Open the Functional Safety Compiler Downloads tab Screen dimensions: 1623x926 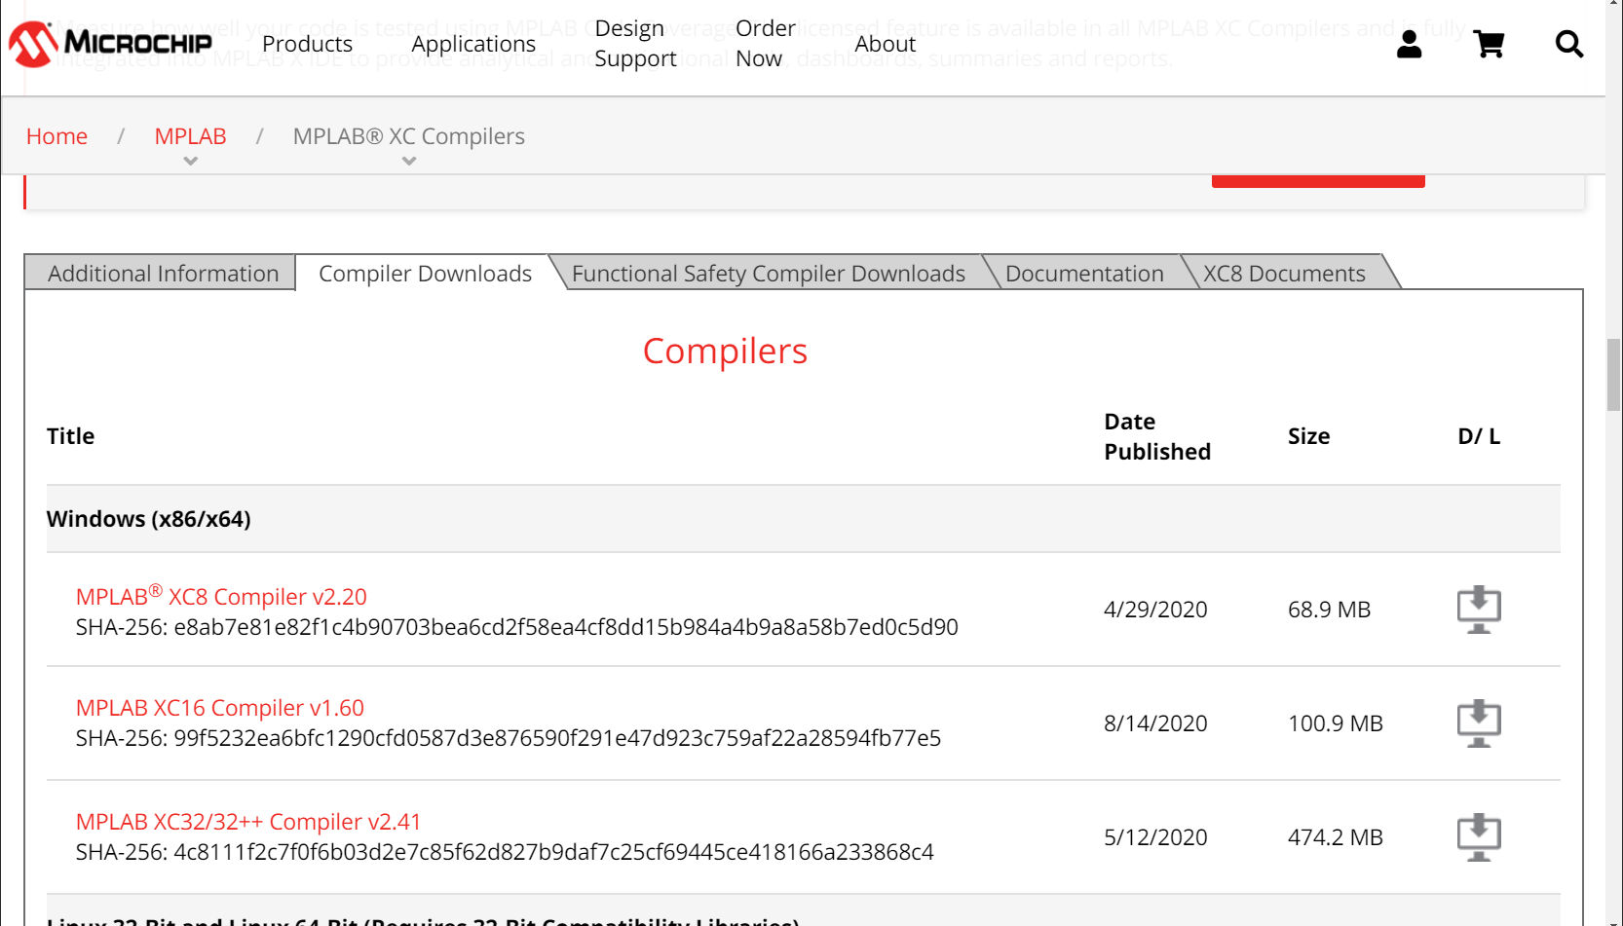click(x=768, y=273)
